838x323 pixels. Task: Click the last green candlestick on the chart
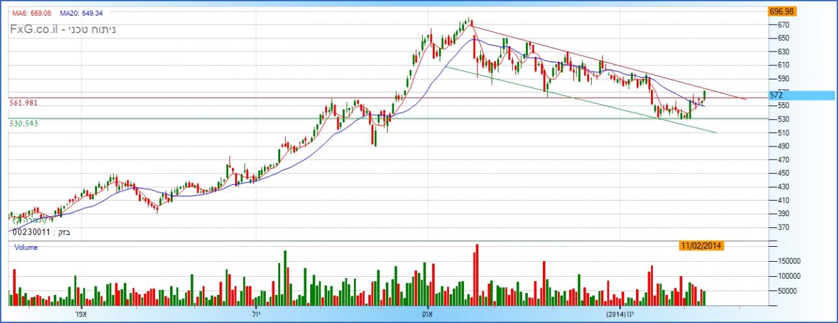coord(704,96)
